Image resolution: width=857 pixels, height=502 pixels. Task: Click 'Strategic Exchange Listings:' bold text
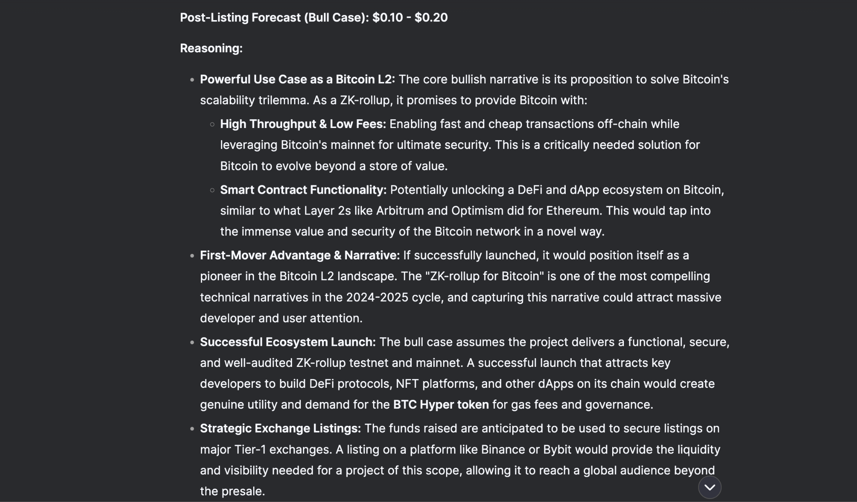[280, 429]
